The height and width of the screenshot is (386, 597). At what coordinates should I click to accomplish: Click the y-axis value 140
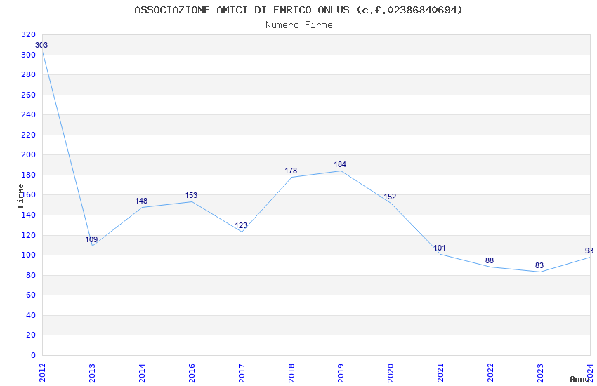29,215
